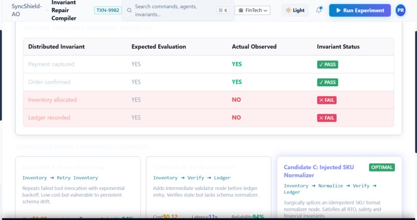Select the Inventory allocated row label
Viewport: 417px width, 220px height.
pos(52,100)
